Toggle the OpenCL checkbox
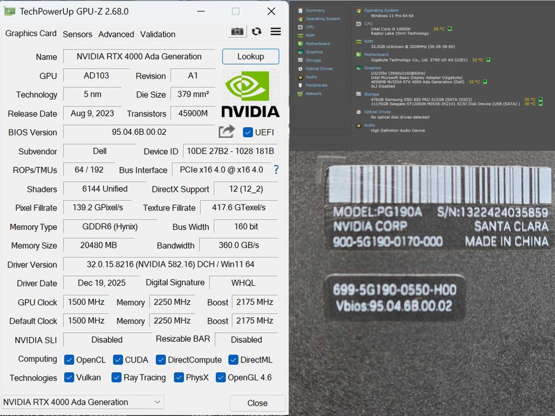555x416 pixels. click(69, 360)
